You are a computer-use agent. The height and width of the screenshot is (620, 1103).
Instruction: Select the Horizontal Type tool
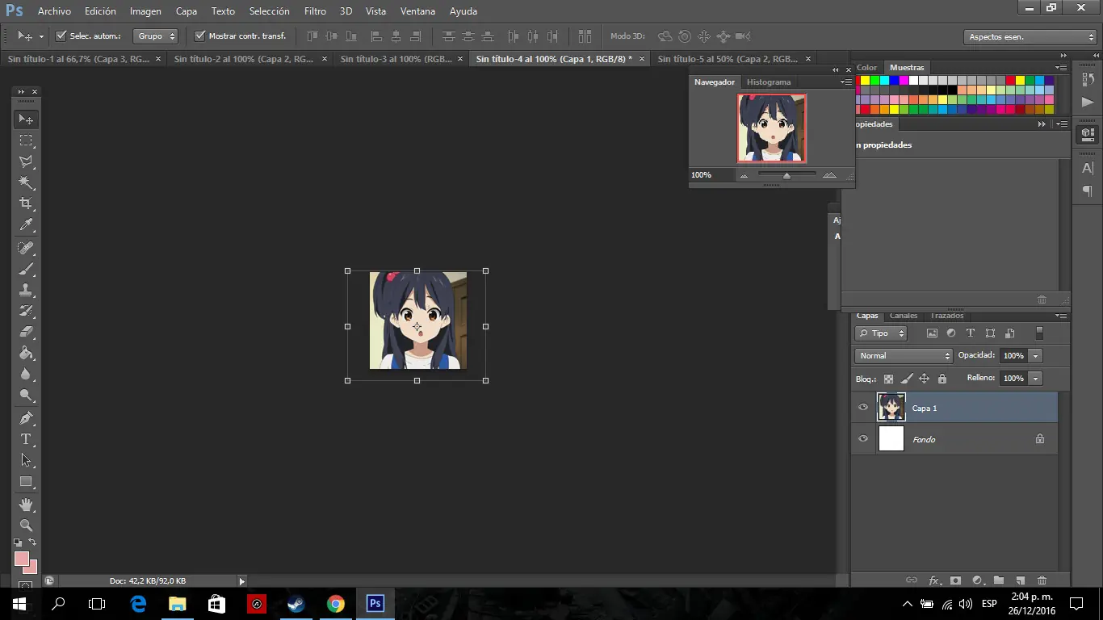26,439
